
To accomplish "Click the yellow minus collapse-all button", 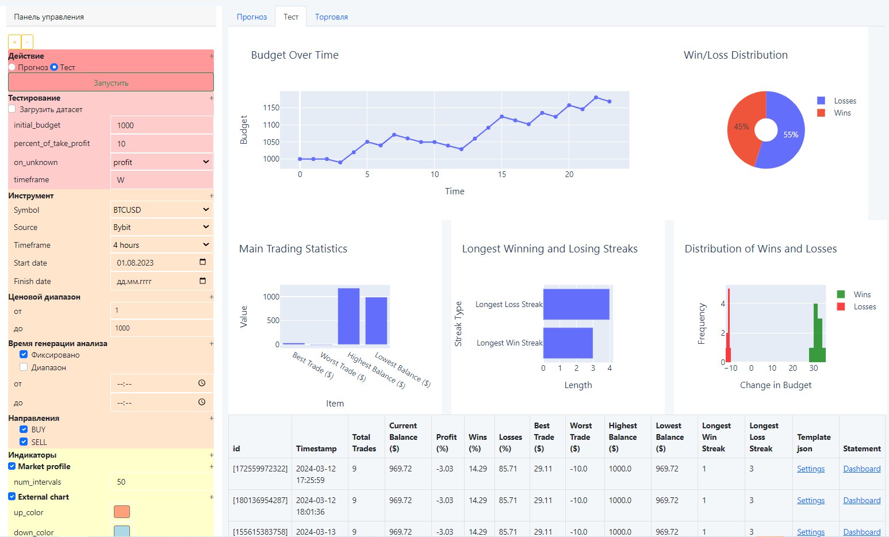I will (27, 42).
